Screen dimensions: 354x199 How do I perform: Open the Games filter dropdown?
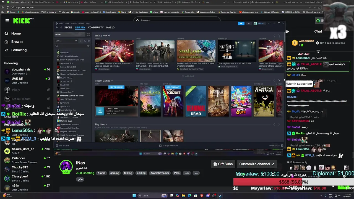[66, 41]
